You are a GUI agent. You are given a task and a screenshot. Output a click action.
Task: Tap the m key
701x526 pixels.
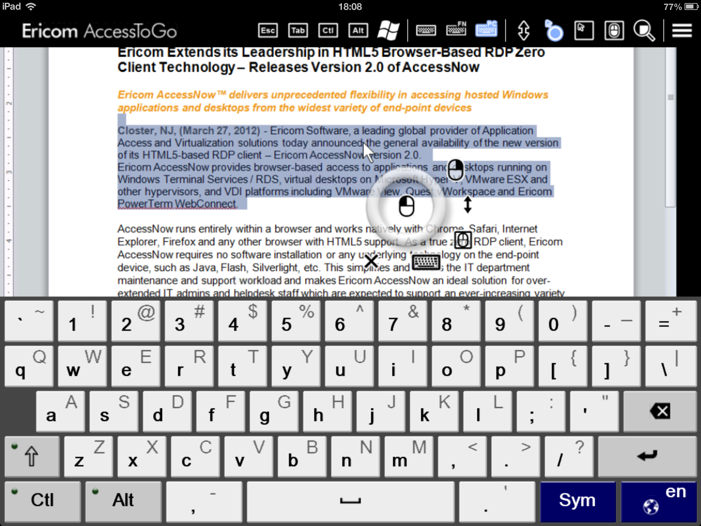coord(409,456)
